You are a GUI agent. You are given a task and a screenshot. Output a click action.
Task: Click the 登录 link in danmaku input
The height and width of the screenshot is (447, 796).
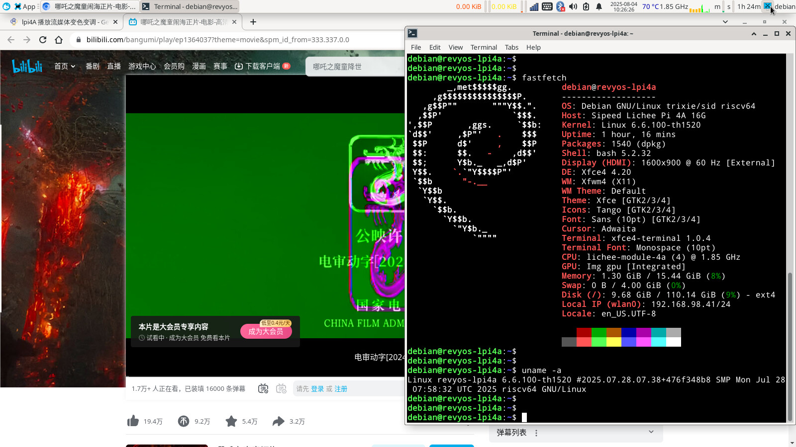point(317,389)
